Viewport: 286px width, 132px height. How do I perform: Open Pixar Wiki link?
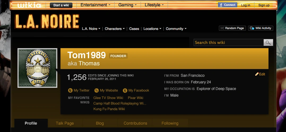(136, 98)
